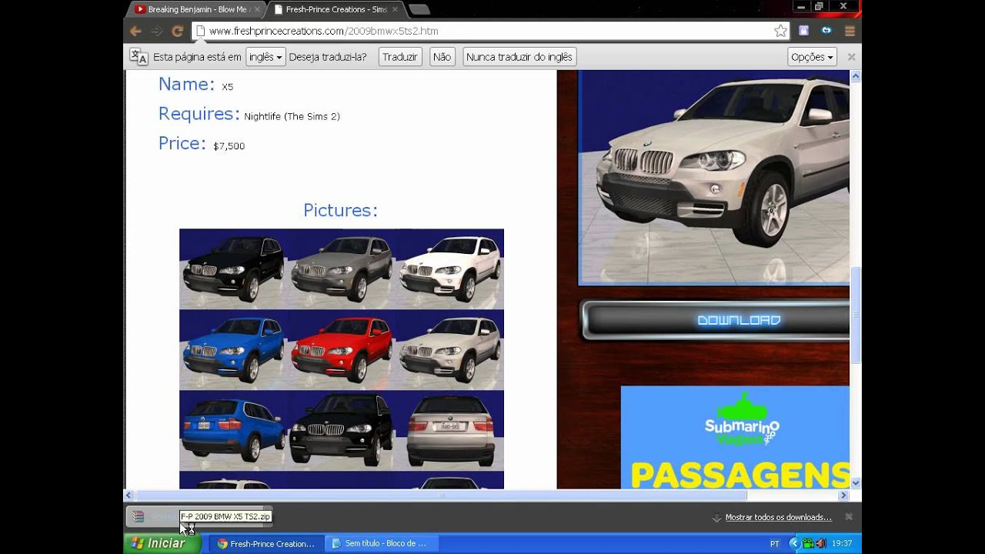Image resolution: width=985 pixels, height=554 pixels.
Task: Click the silver BMW X5 front thumbnail
Action: pos(450,349)
